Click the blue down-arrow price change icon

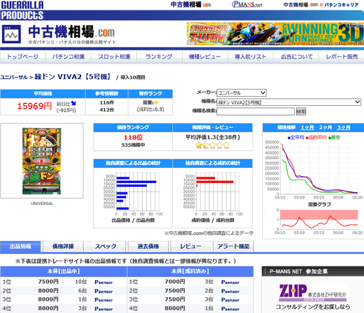pos(73,103)
